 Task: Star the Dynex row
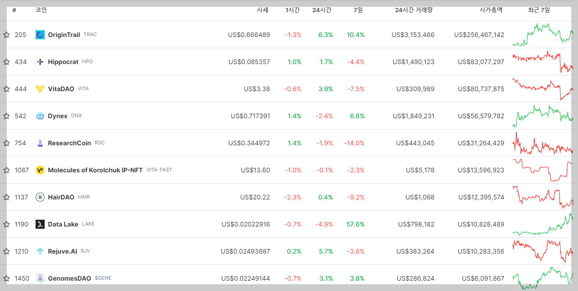(6, 116)
